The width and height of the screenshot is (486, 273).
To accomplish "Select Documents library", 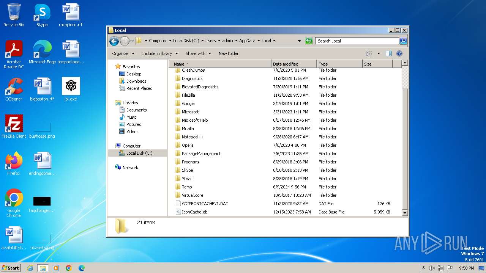I will [136, 110].
